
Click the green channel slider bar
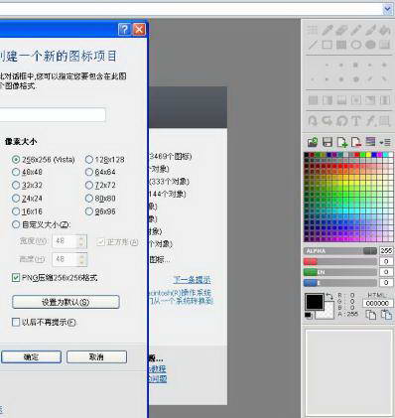tap(340, 272)
